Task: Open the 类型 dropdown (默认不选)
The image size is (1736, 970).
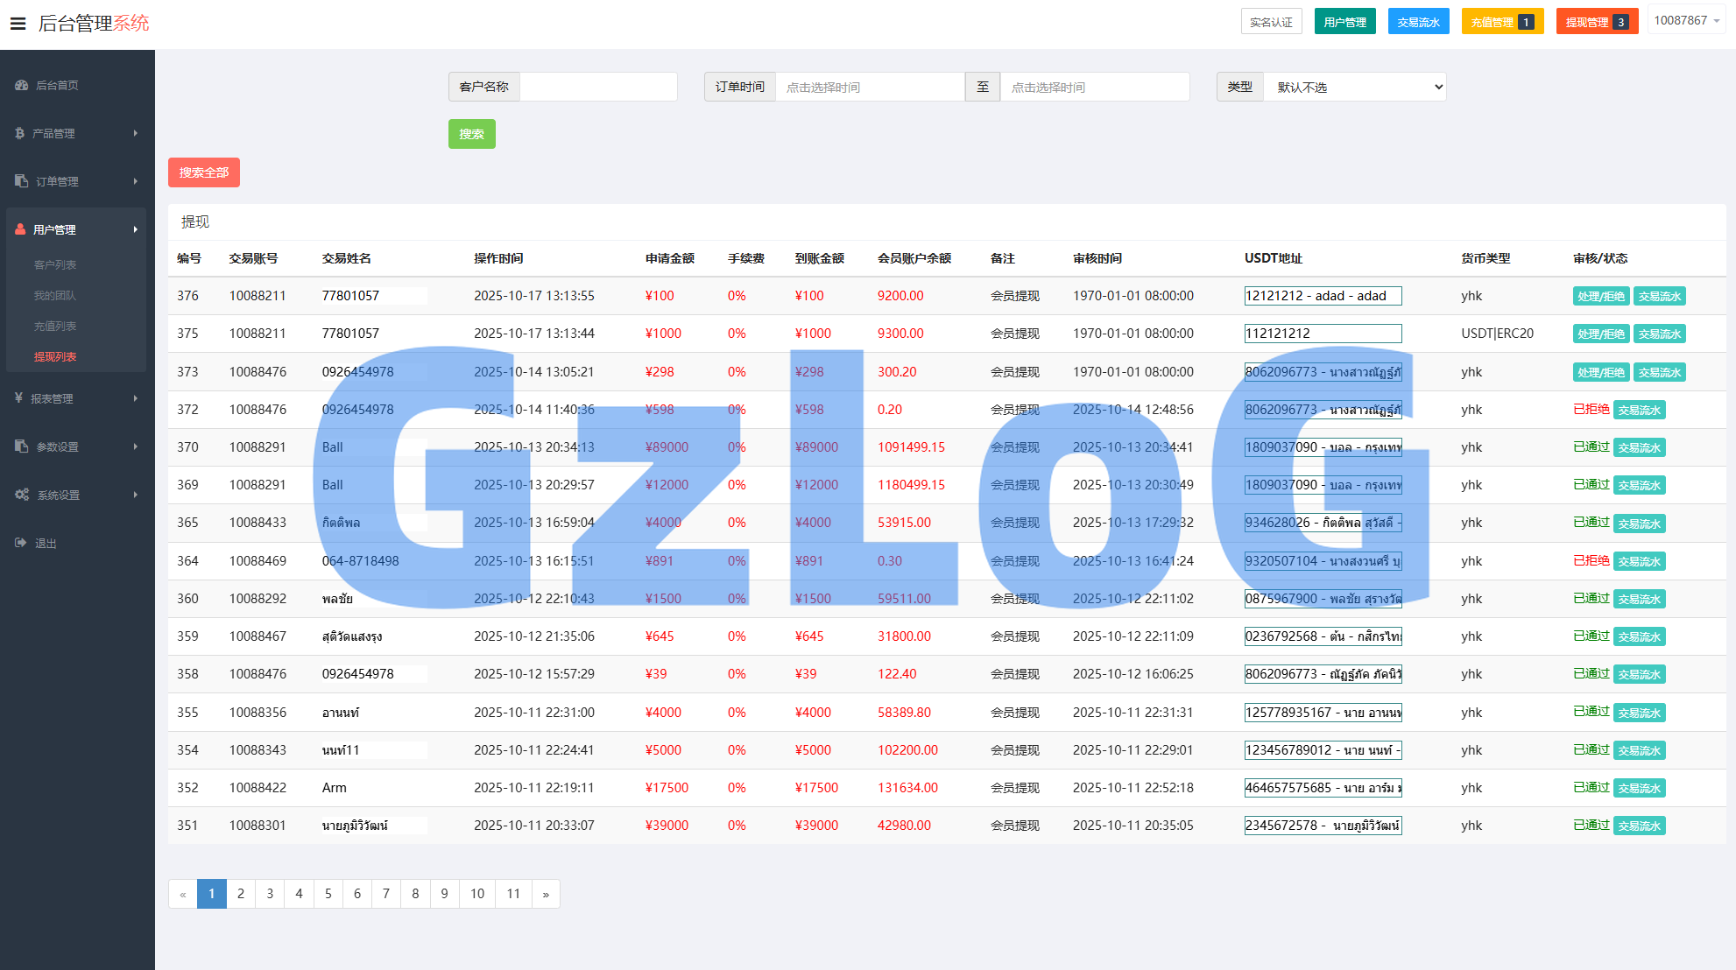Action: [1354, 87]
